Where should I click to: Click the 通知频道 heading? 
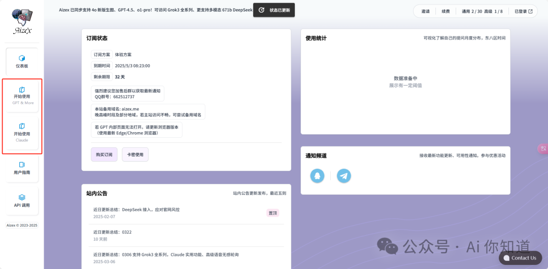(x=316, y=156)
